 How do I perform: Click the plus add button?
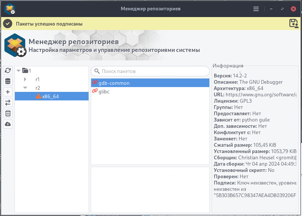point(8,92)
